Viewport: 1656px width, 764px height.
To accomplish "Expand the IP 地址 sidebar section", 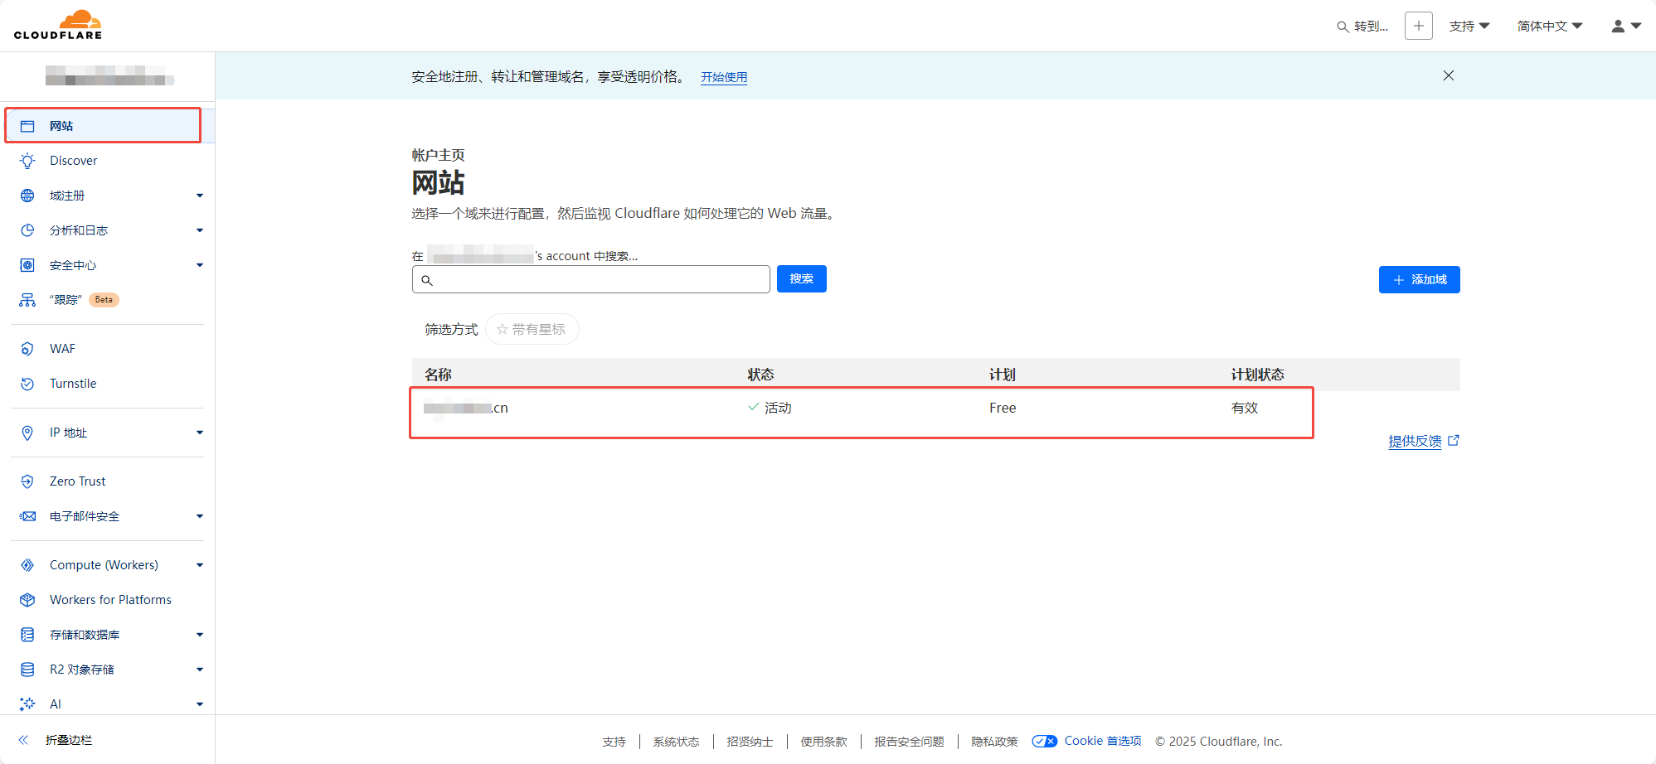I will coord(200,433).
